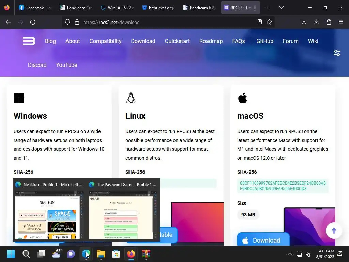Open the Compatibility menu item
The image size is (349, 262).
[106, 41]
